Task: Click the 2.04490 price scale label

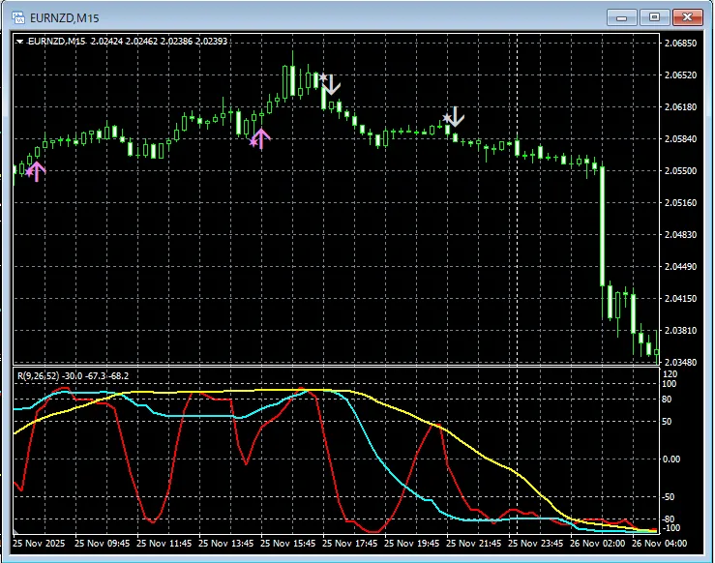Action: (681, 267)
